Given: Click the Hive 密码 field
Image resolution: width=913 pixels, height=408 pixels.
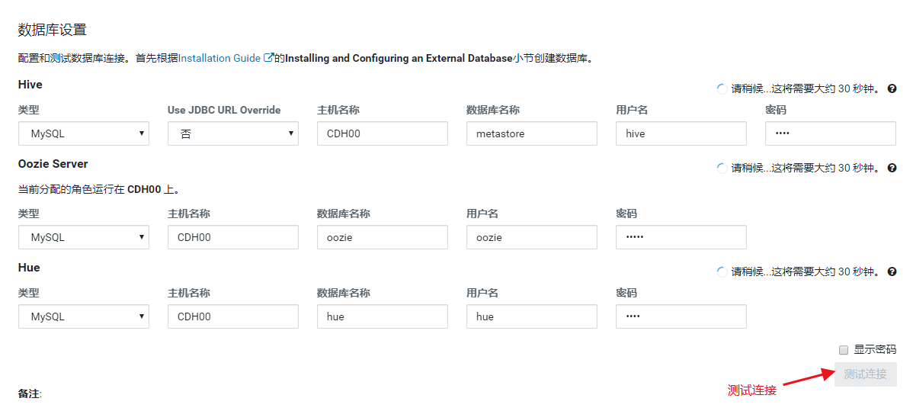Looking at the screenshot, I should pos(831,133).
